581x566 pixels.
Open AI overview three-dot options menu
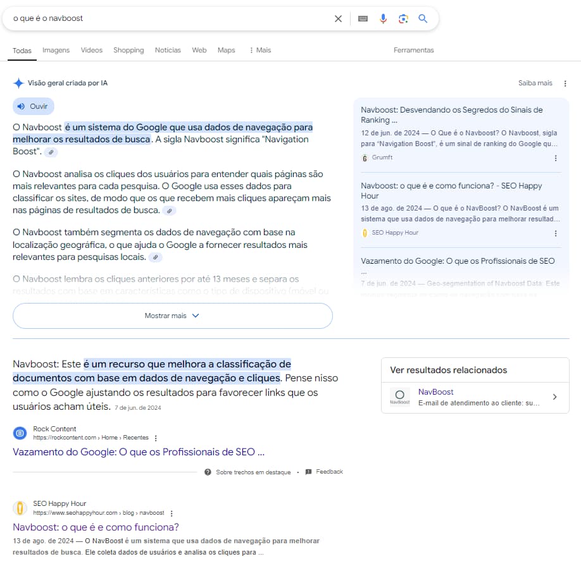coord(565,83)
